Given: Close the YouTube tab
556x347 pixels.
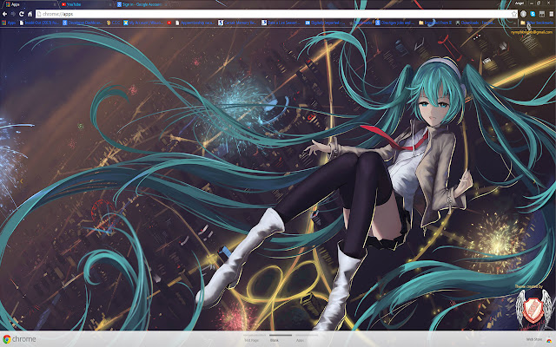Looking at the screenshot, I should 110,4.
